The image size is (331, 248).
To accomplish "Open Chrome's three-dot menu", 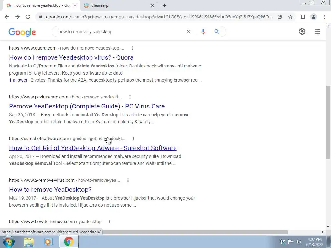I will pos(324,17).
